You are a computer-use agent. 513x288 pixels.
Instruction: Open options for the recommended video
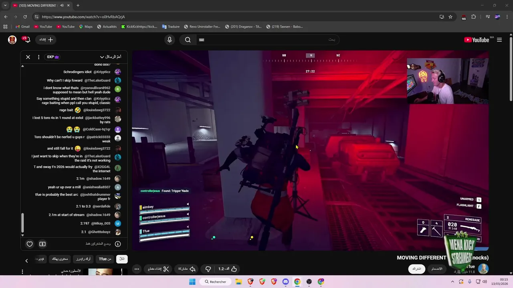(22, 272)
